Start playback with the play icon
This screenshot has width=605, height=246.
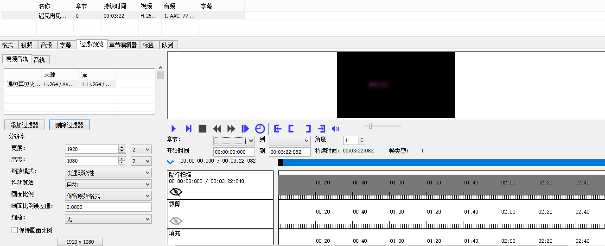click(173, 129)
